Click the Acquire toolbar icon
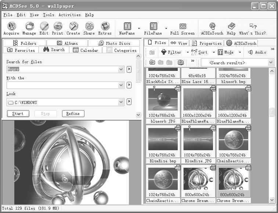 (x=11, y=28)
